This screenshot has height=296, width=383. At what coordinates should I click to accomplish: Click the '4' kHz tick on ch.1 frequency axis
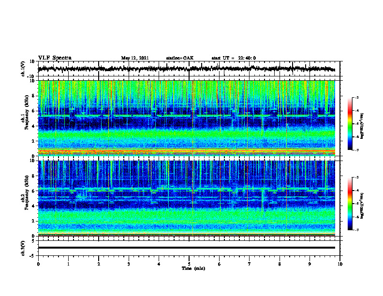tap(34, 126)
